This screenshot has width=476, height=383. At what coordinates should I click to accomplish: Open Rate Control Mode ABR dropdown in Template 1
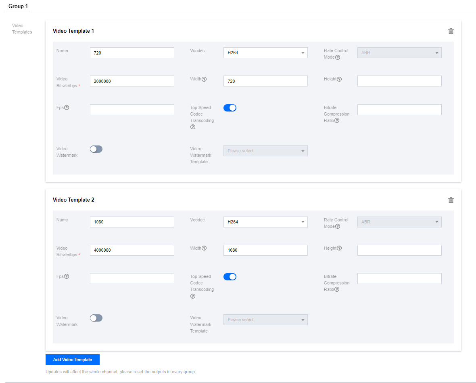[399, 53]
